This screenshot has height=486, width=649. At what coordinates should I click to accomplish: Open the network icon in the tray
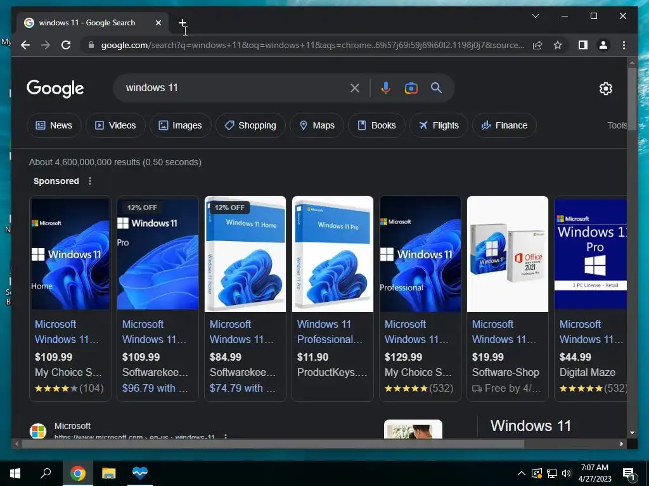552,473
